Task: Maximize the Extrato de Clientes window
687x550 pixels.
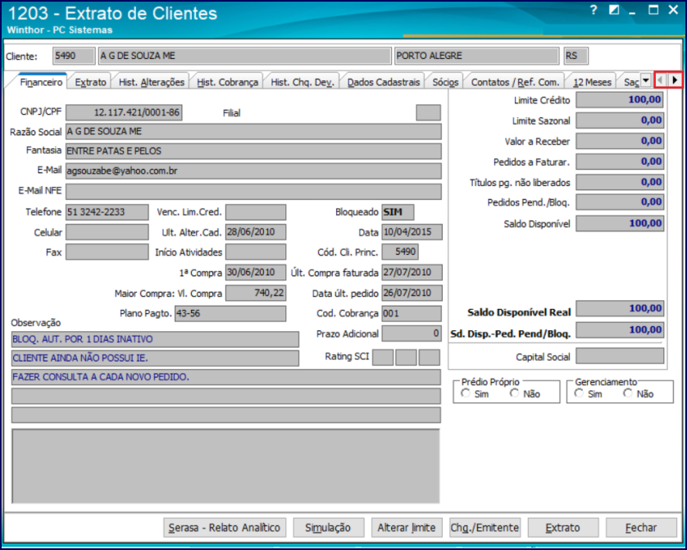Action: coord(653,10)
